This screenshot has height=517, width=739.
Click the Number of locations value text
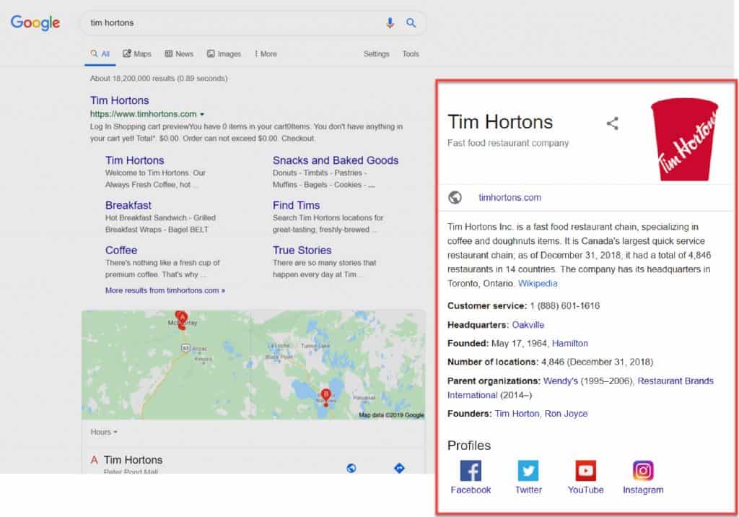coord(597,362)
